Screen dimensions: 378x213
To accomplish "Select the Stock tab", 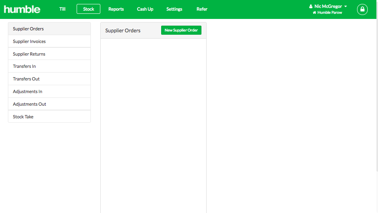I will 88,9.
